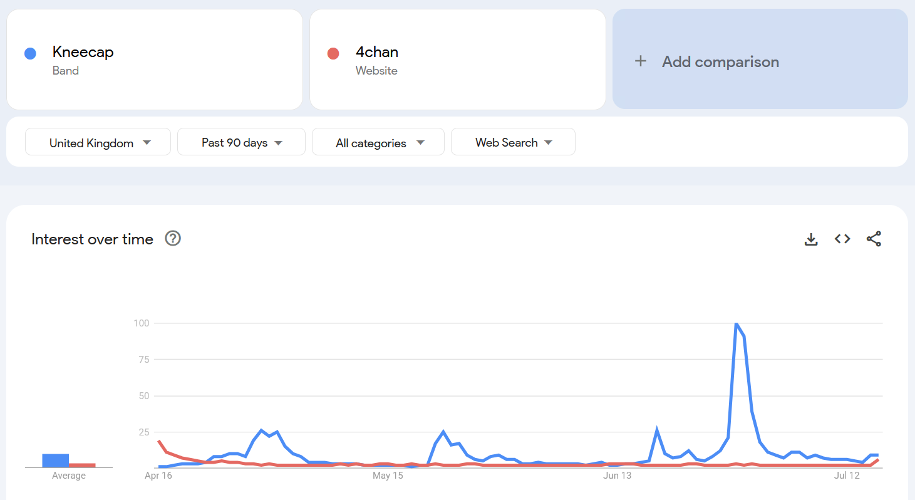The width and height of the screenshot is (915, 500).
Task: Open the Interest over time help icon
Action: pyautogui.click(x=173, y=239)
